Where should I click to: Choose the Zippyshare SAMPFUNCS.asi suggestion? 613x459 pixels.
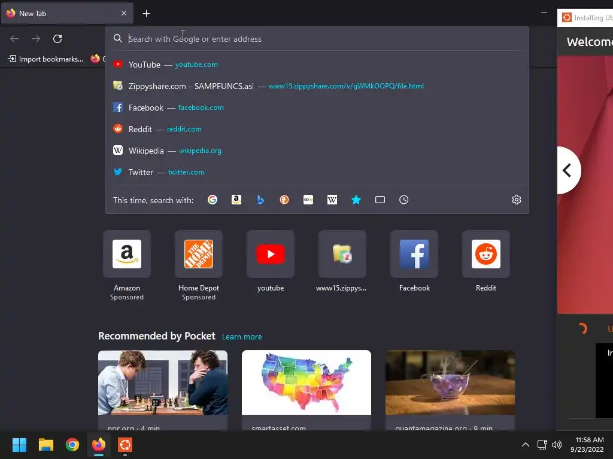pyautogui.click(x=317, y=86)
